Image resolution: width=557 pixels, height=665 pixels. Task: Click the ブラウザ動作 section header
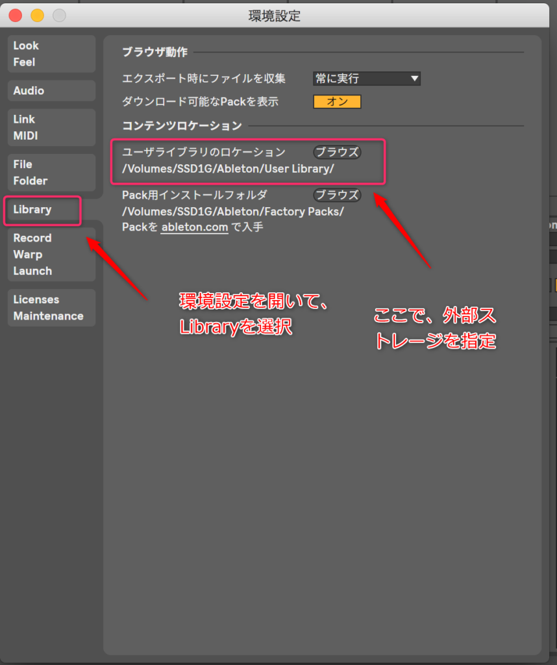click(155, 52)
